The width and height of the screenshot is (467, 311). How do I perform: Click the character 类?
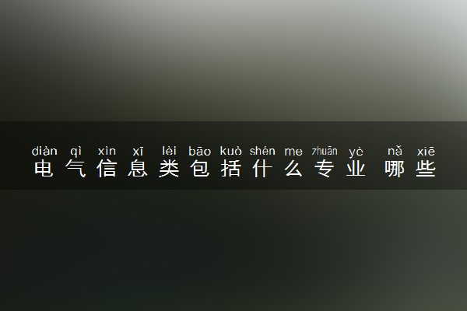(169, 169)
